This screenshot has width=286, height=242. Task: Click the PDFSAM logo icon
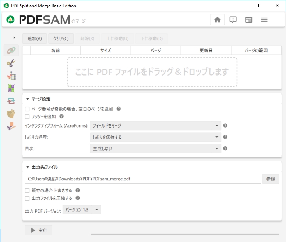pos(10,20)
